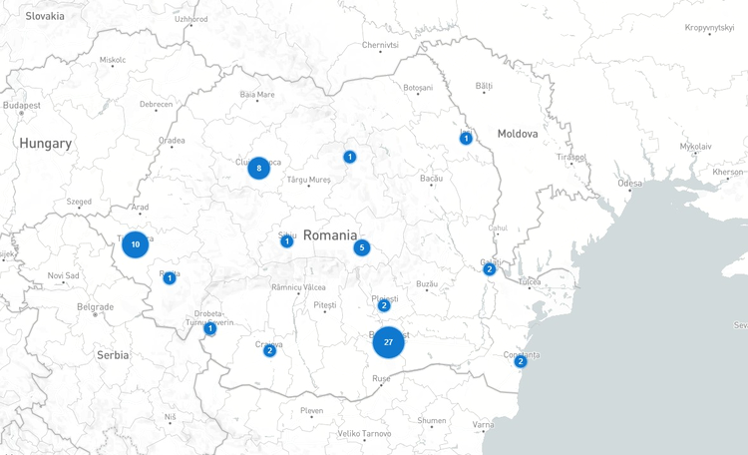The height and width of the screenshot is (455, 748).
Task: Click the Romania country label
Action: (x=330, y=234)
